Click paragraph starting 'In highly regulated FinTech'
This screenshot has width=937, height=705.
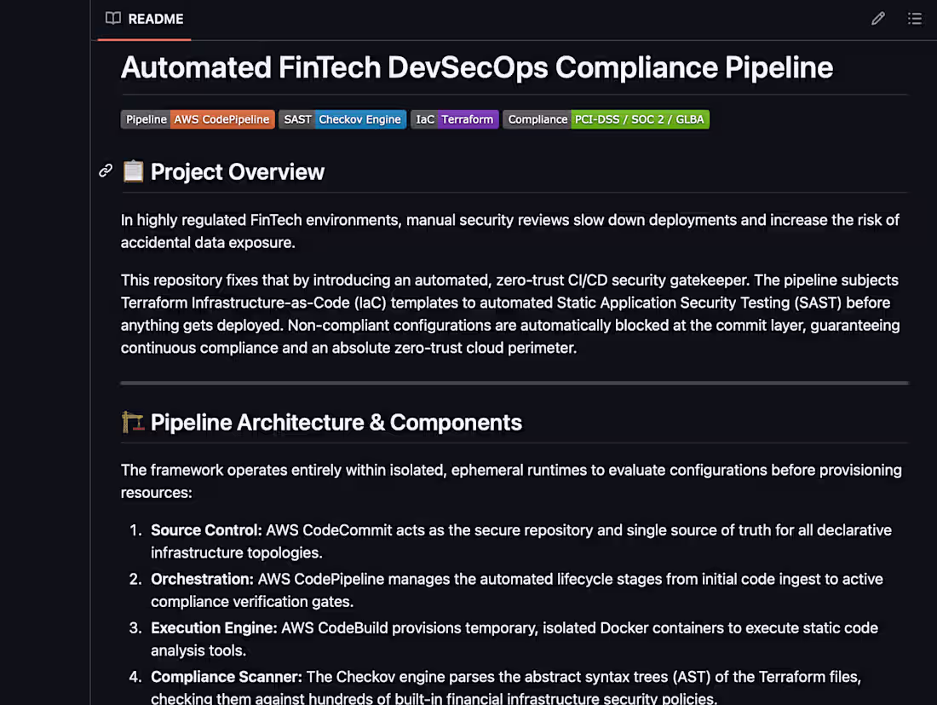tap(509, 231)
